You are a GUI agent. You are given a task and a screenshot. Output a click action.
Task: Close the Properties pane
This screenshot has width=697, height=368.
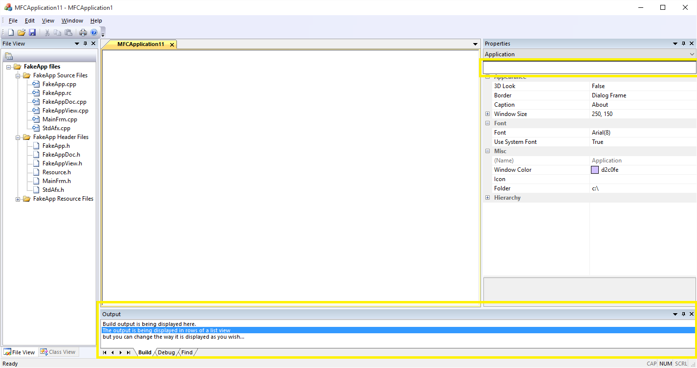tap(692, 44)
